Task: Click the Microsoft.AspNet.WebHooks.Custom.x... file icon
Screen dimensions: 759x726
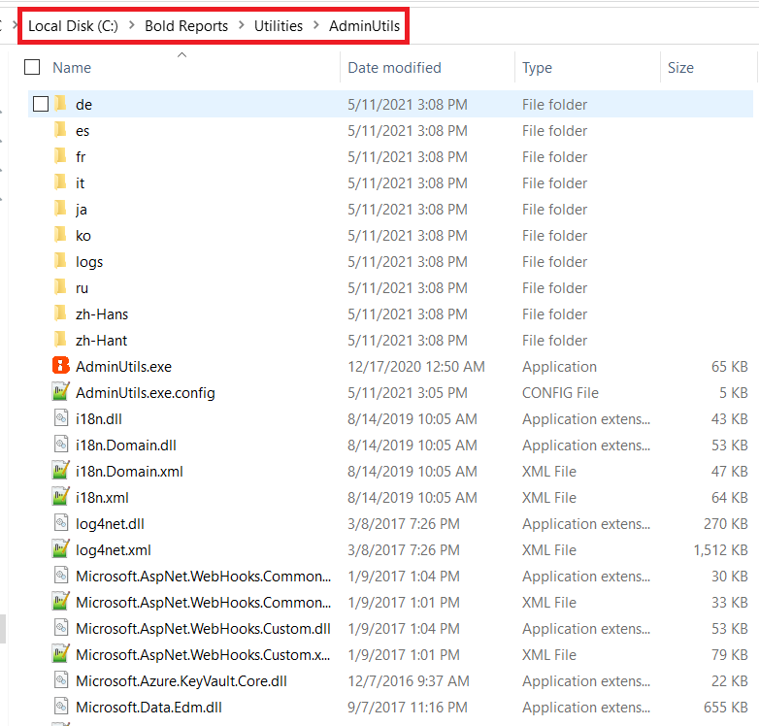Action: coord(61,653)
